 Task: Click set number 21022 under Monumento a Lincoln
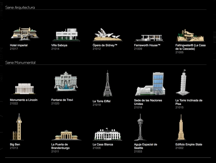coord(14,104)
